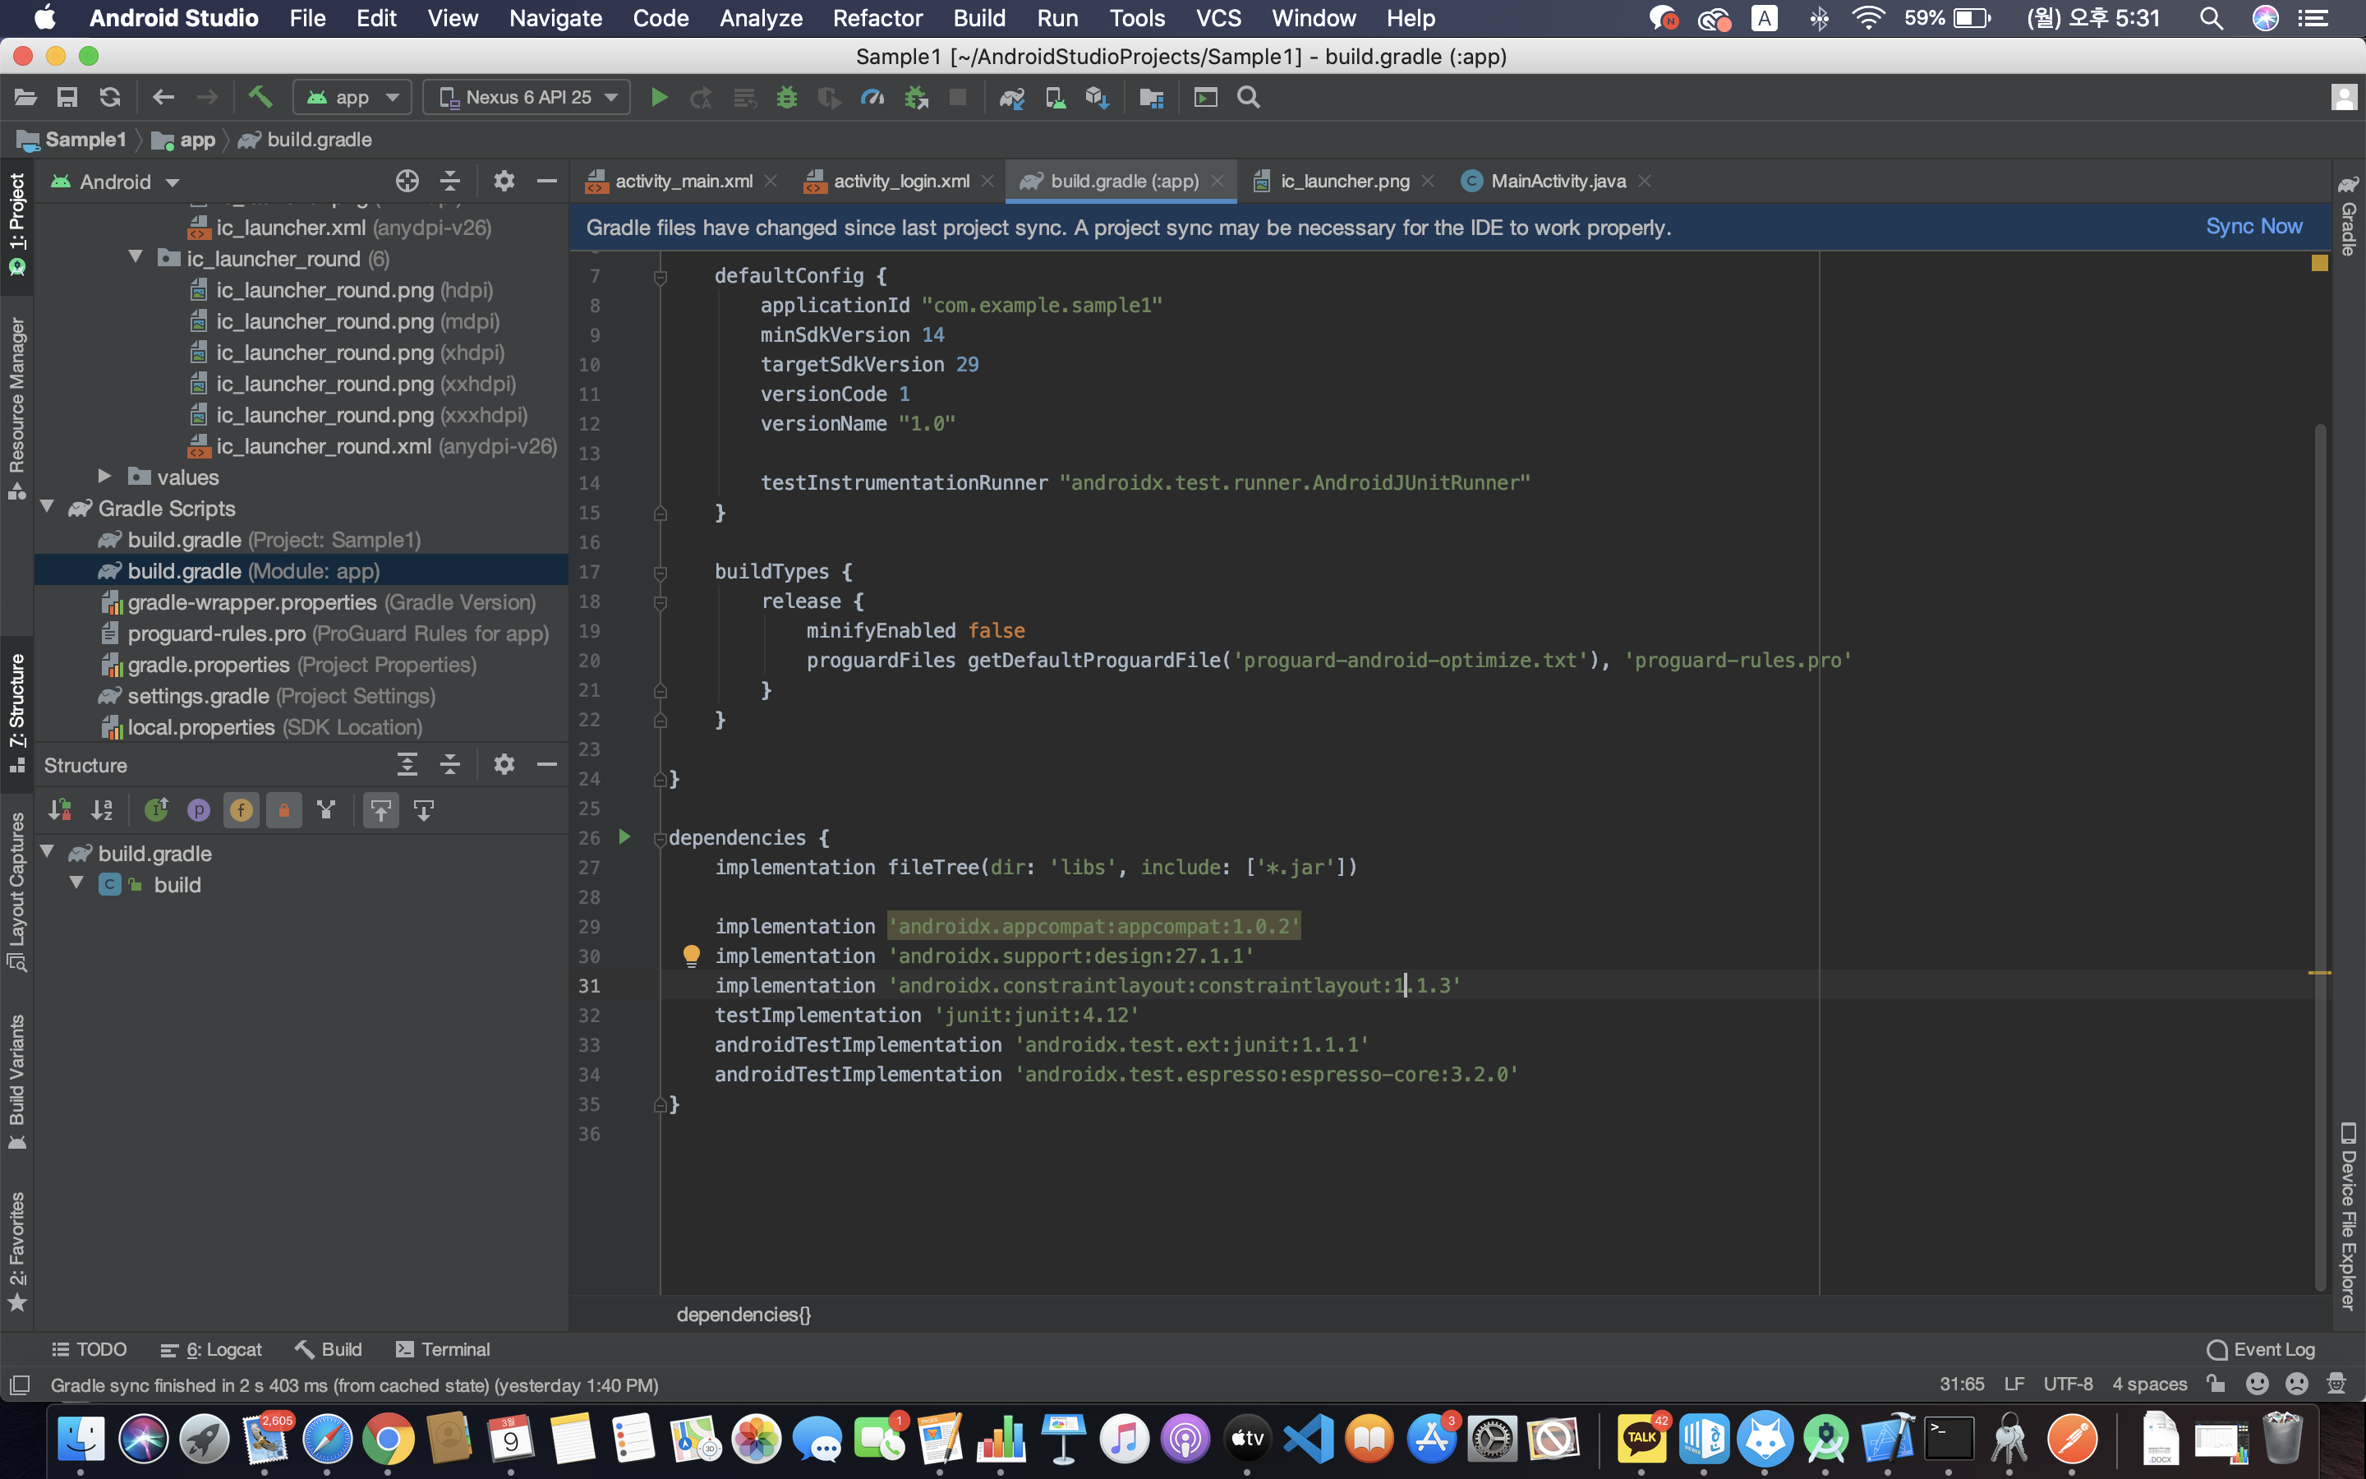This screenshot has width=2366, height=1479.
Task: Toggle Show Fields filter in Structure
Action: pyautogui.click(x=241, y=810)
